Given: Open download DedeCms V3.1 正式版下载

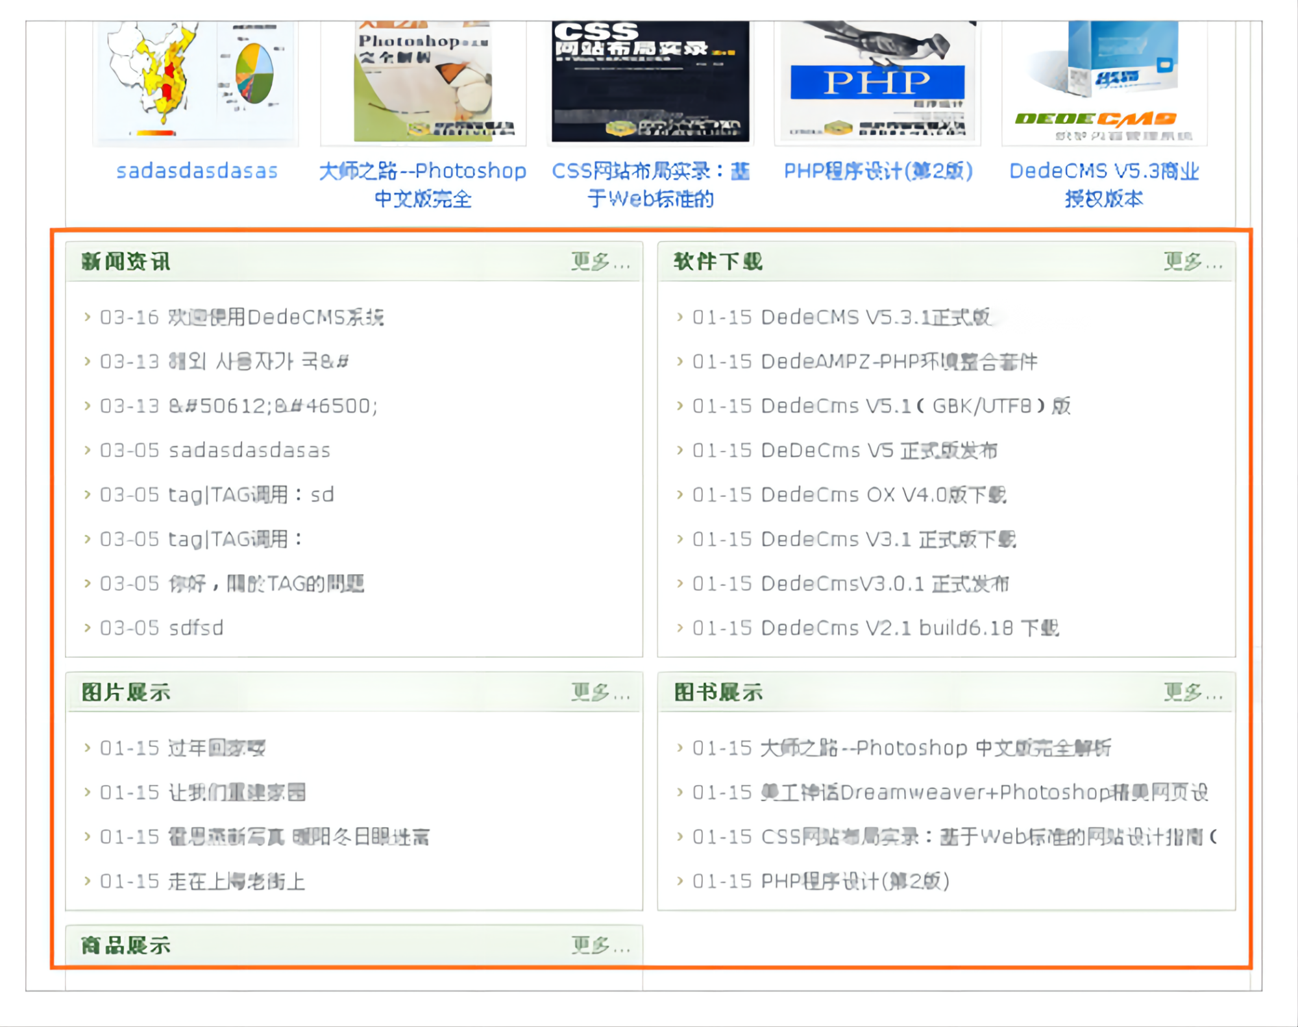Looking at the screenshot, I should pyautogui.click(x=888, y=539).
